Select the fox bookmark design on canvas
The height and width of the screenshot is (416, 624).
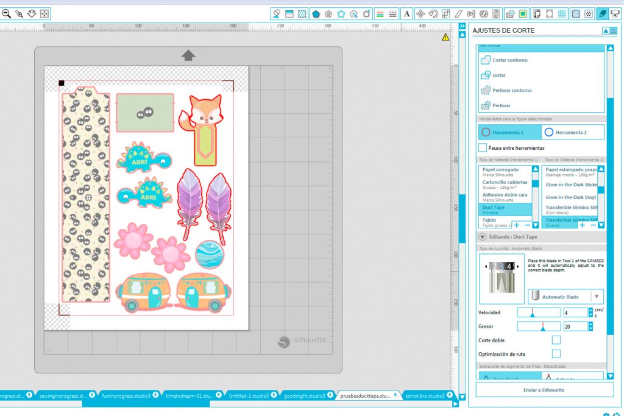202,129
